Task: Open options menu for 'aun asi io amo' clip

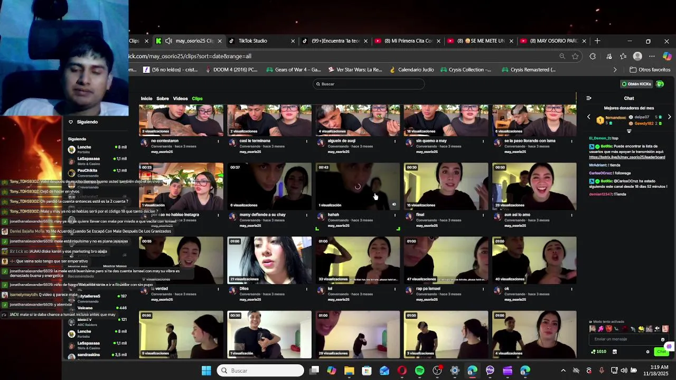Action: [571, 215]
